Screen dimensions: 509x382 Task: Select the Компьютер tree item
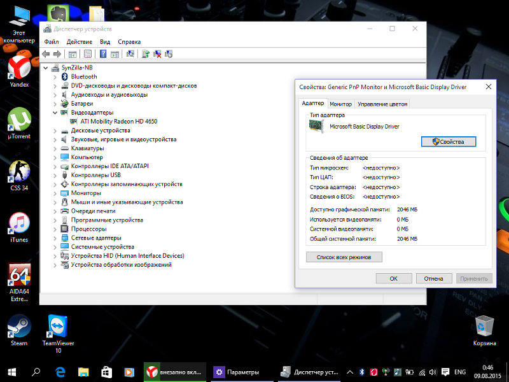point(87,157)
